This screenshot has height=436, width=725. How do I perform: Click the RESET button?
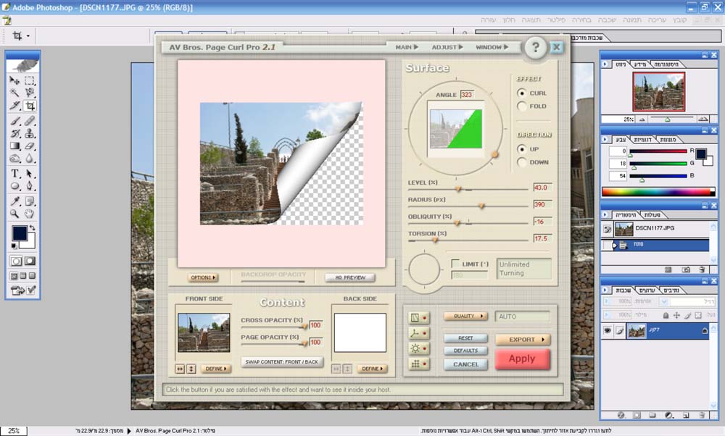tap(465, 338)
